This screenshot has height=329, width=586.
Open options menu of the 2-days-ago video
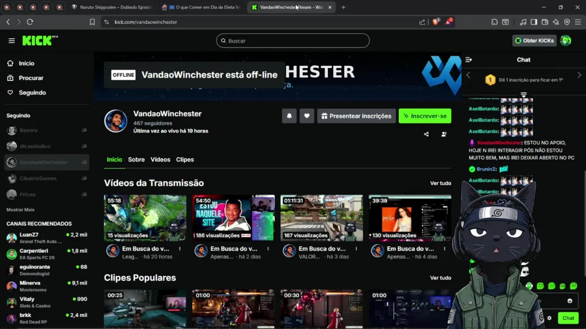tap(268, 249)
